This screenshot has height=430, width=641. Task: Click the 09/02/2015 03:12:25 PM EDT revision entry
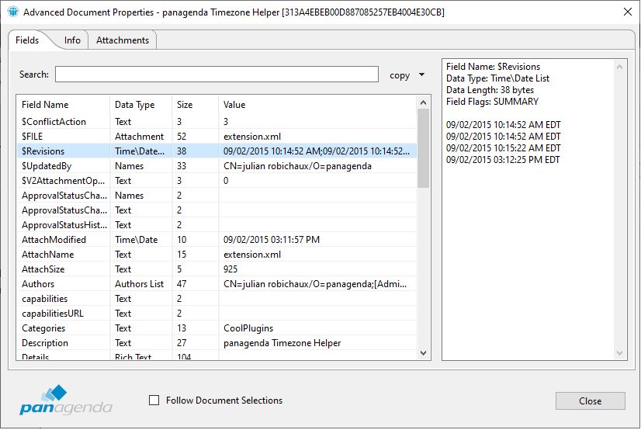(x=503, y=160)
